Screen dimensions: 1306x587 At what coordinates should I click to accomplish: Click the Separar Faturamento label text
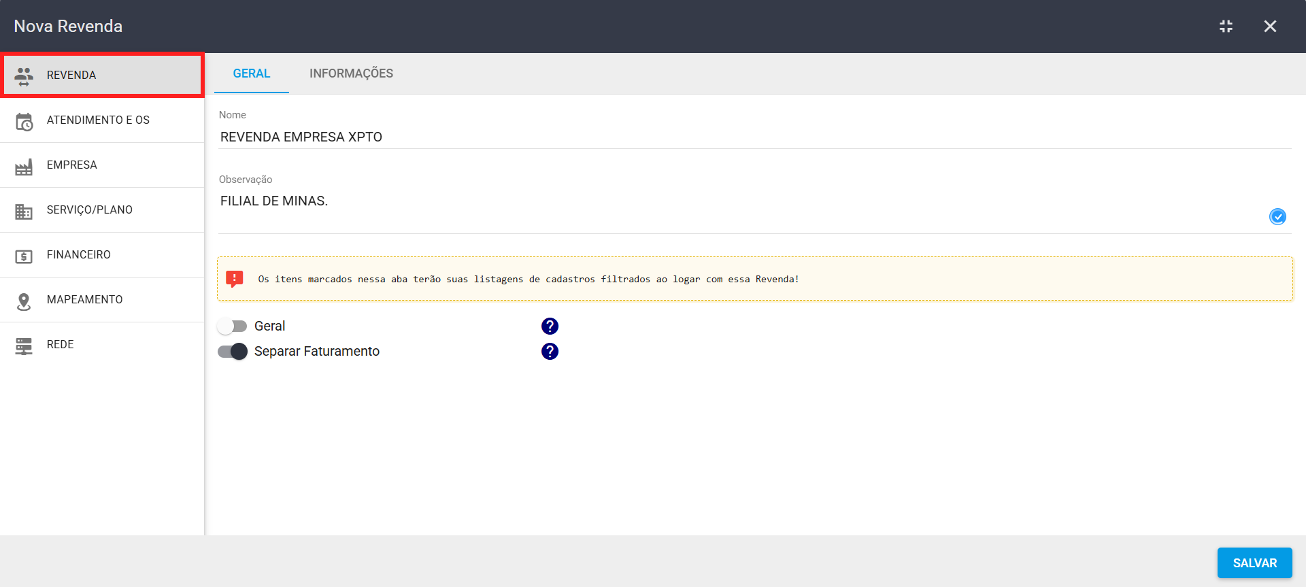tap(317, 351)
